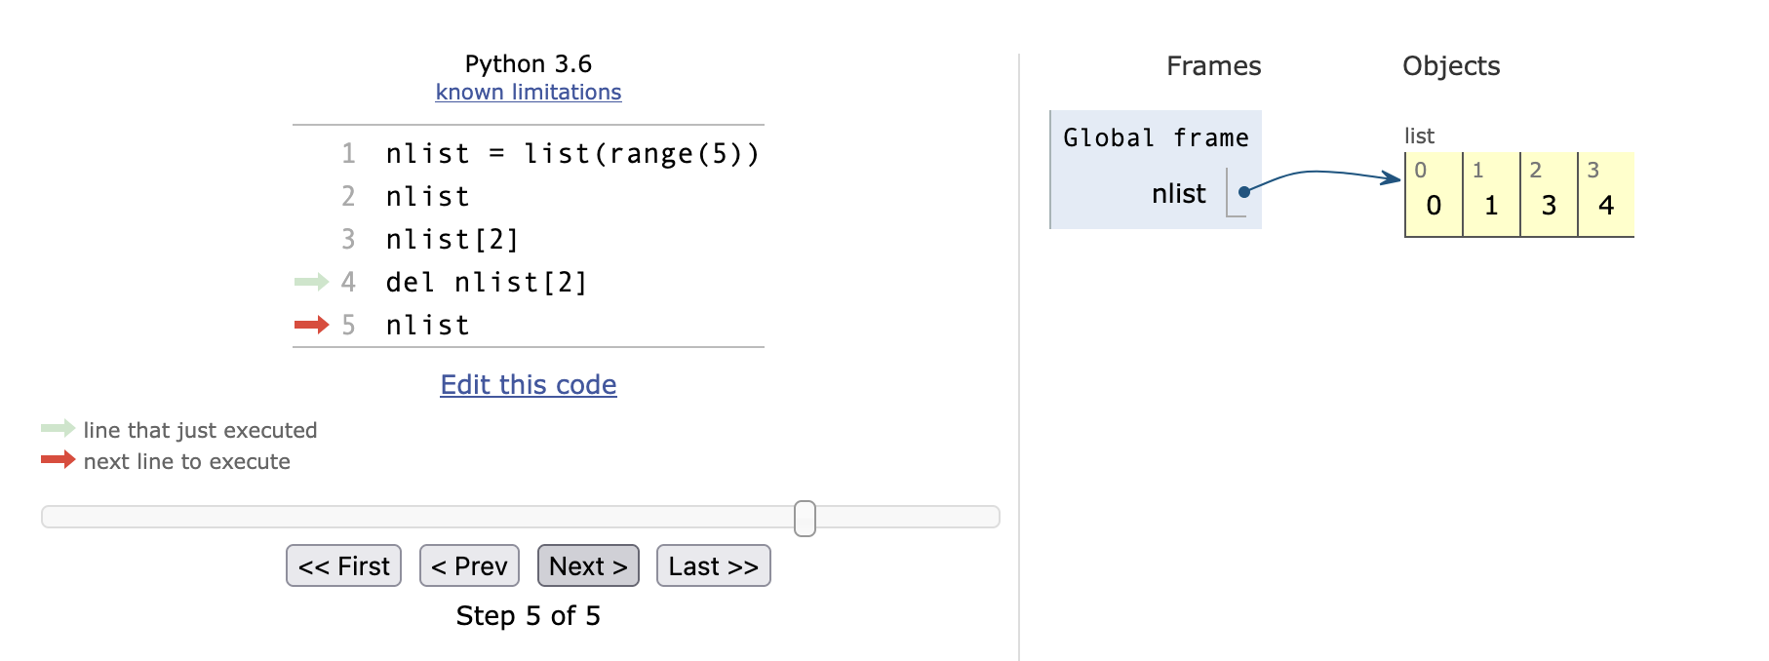
Task: Click the green arrow legend icon
Action: tap(58, 428)
